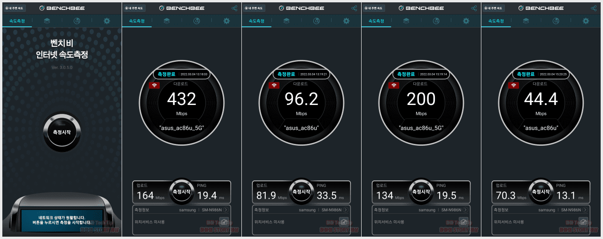Select the 속도측정 tab on the 432 Mbps screen
603x239 pixels.
tap(137, 21)
